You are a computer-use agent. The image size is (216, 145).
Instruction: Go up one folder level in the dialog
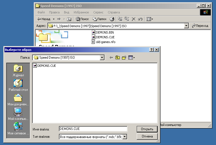[x=117, y=58]
